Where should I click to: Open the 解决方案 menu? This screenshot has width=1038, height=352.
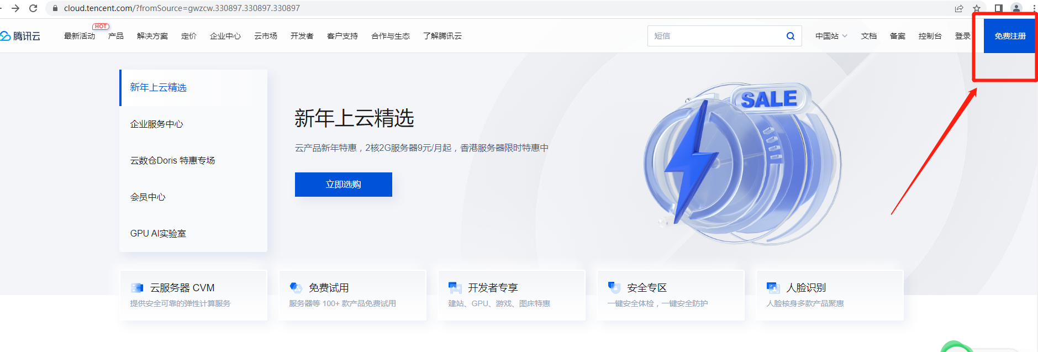click(152, 36)
